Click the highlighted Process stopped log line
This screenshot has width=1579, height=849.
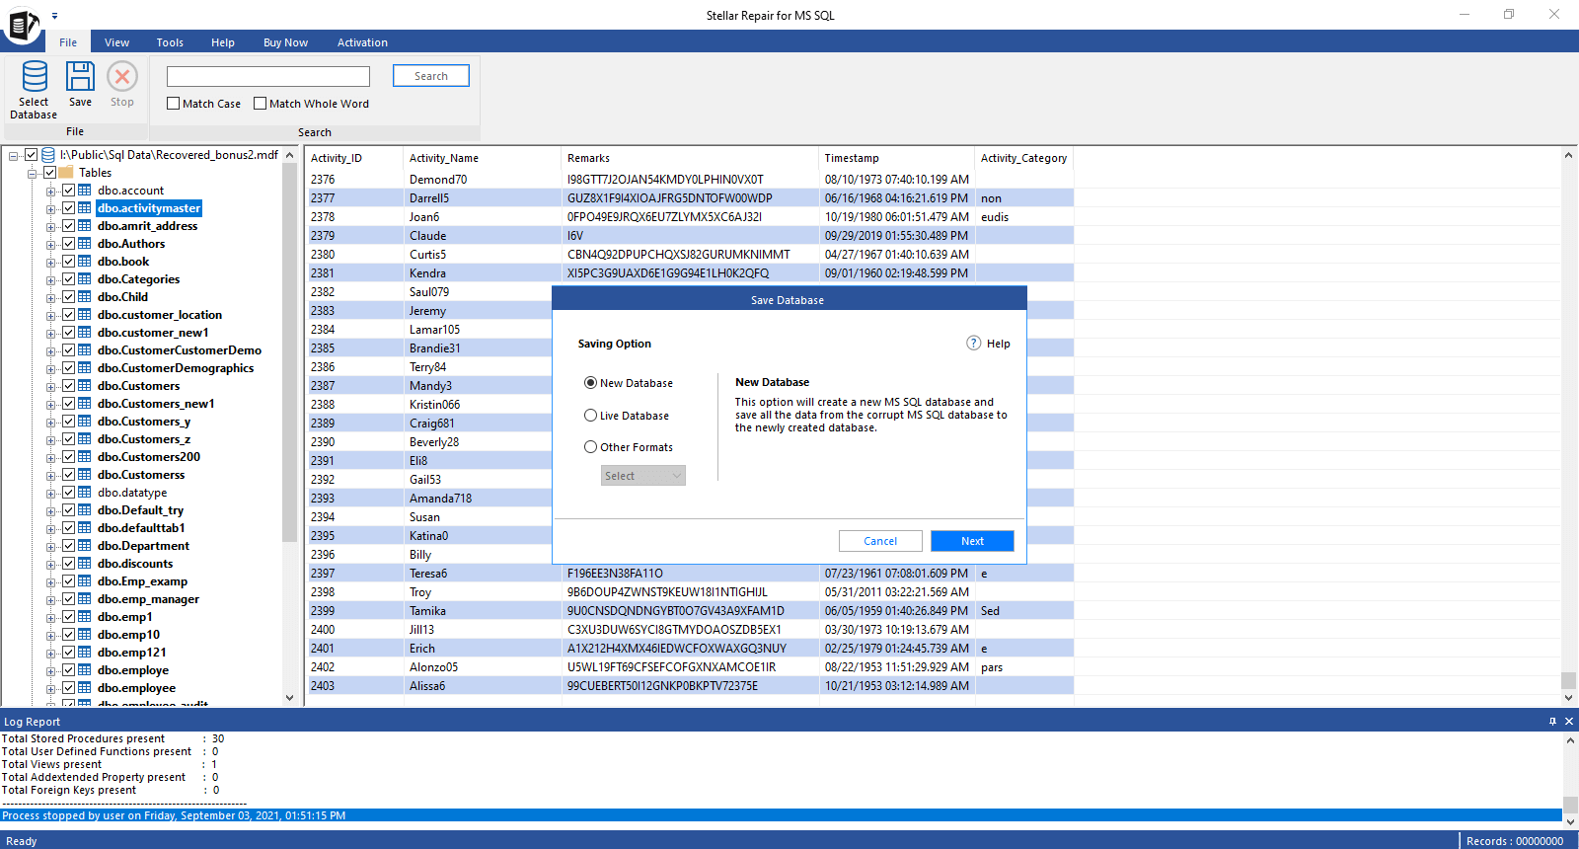click(x=781, y=815)
